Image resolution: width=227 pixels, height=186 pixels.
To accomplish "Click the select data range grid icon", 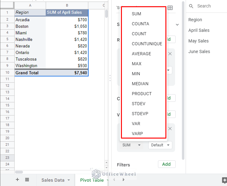I will (170, 8).
